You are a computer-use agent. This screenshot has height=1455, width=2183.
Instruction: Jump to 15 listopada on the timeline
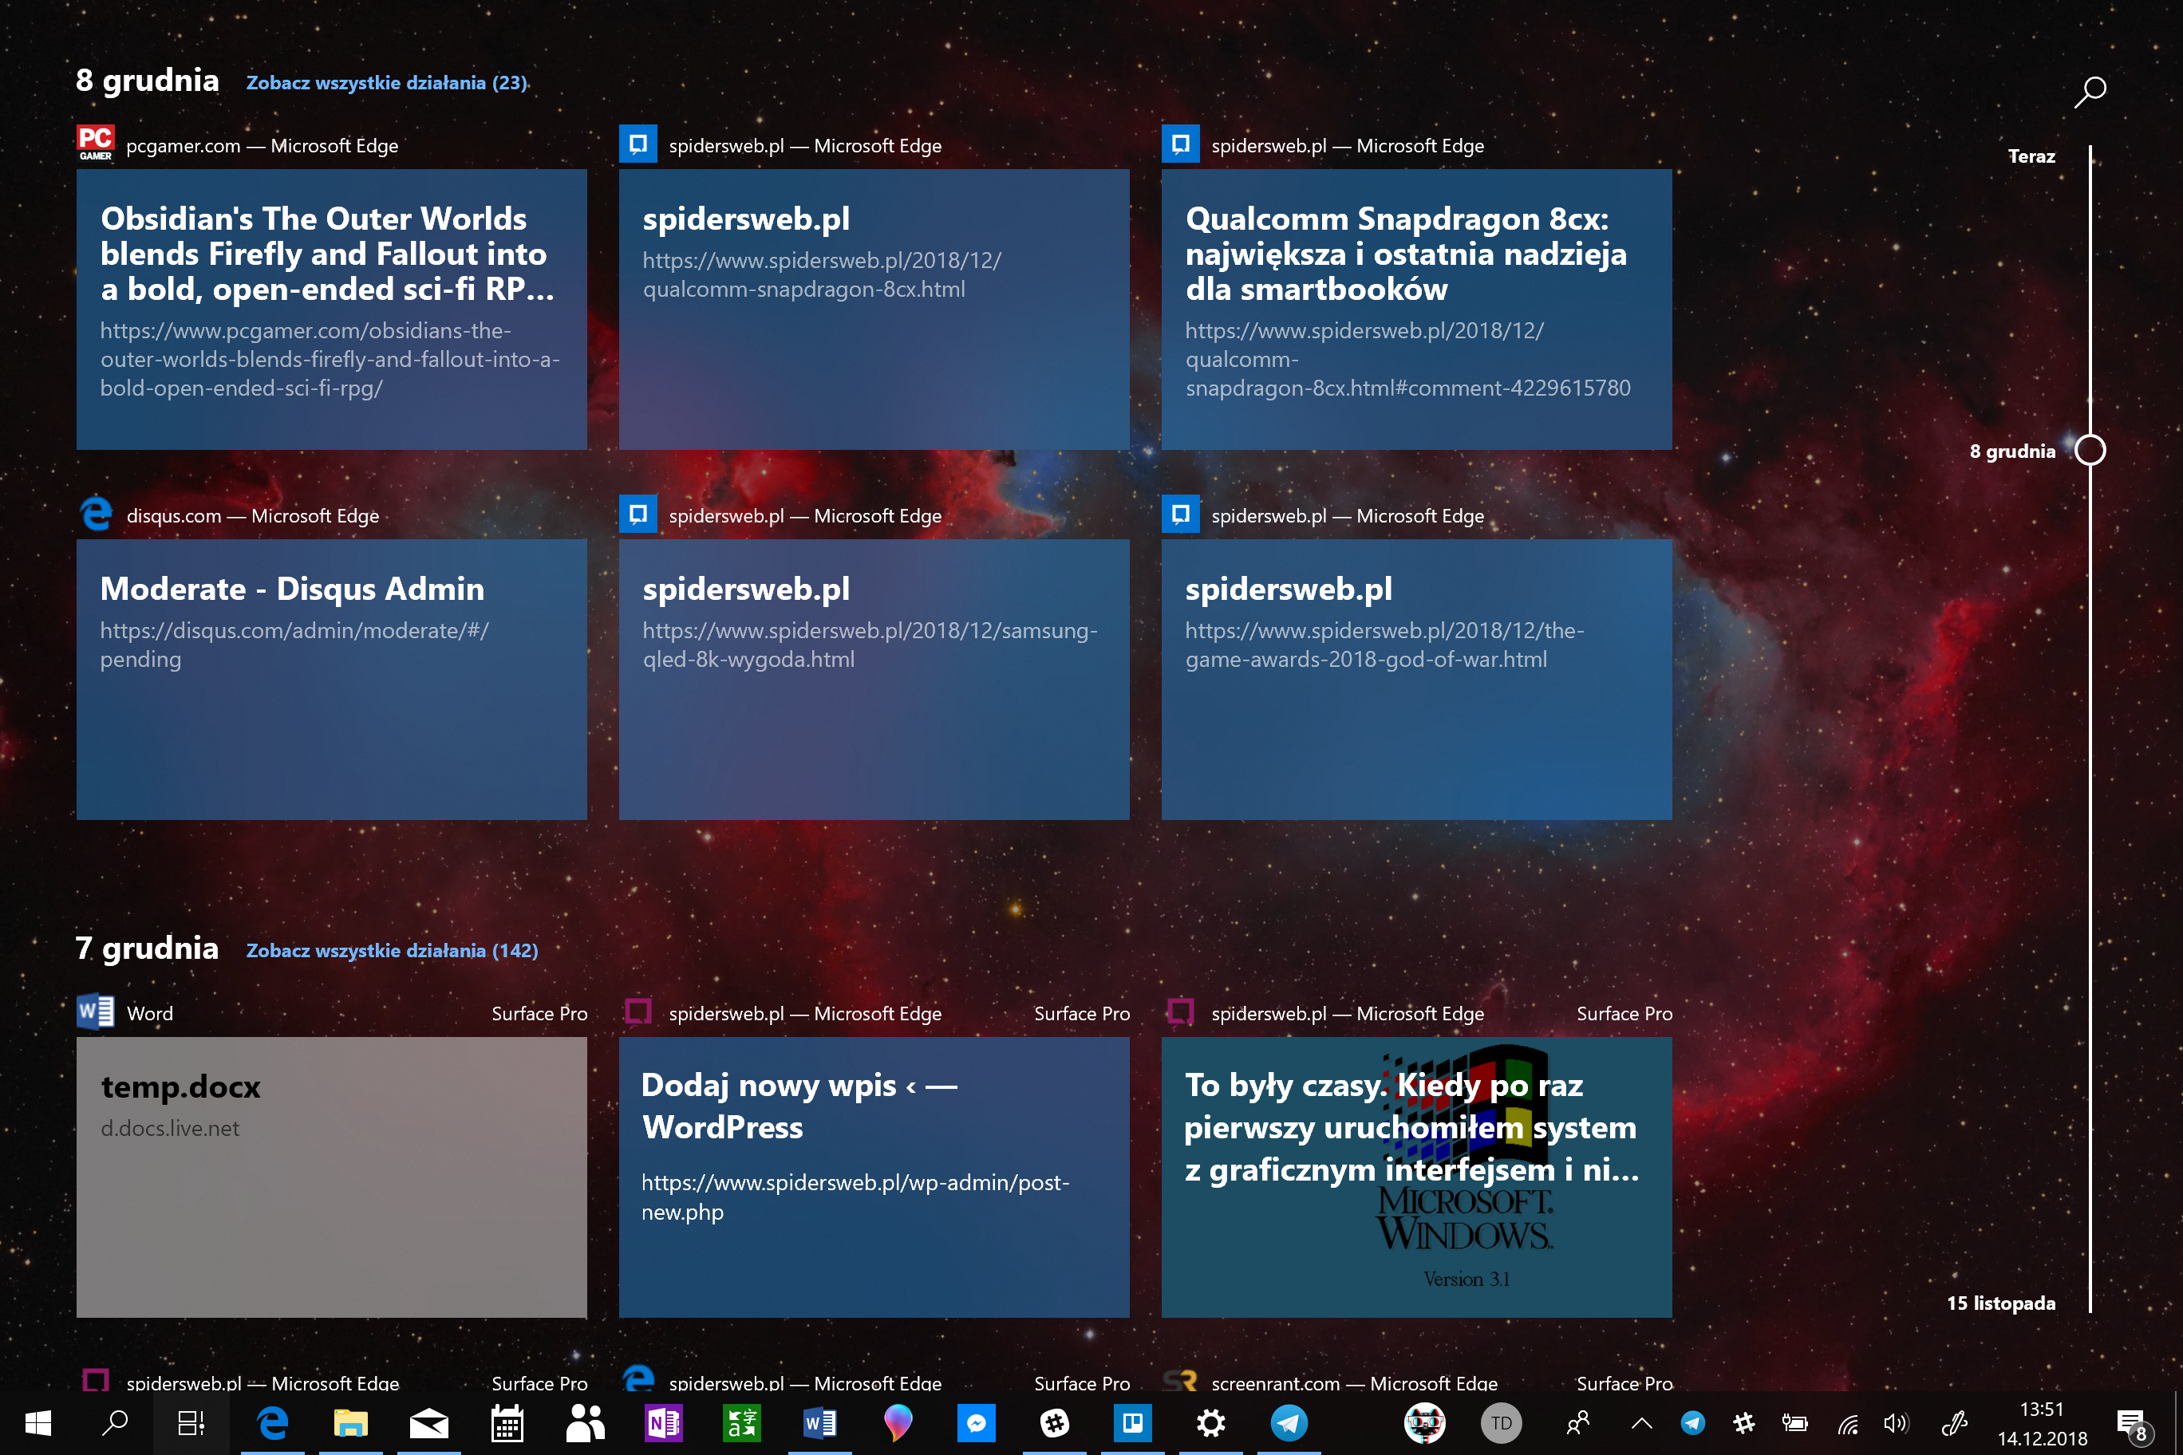point(2001,1303)
